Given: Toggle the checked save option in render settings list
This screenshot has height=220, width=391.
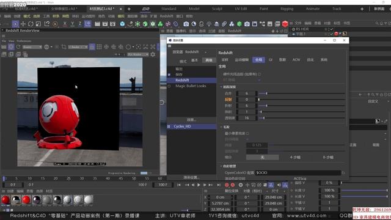Looking at the screenshot, I should pos(169,75).
